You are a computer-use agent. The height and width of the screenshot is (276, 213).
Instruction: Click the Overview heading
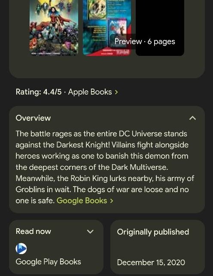coord(33,118)
